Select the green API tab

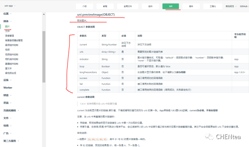coord(171,6)
